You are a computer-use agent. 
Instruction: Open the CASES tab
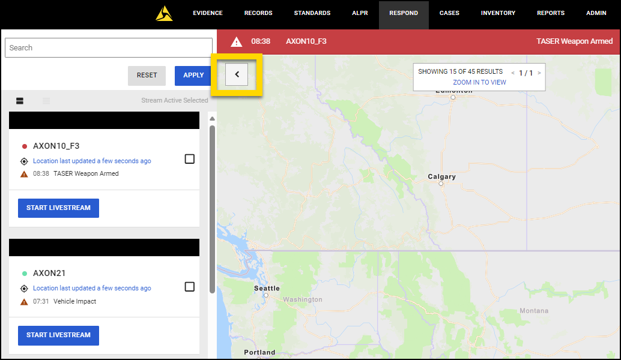pos(449,13)
